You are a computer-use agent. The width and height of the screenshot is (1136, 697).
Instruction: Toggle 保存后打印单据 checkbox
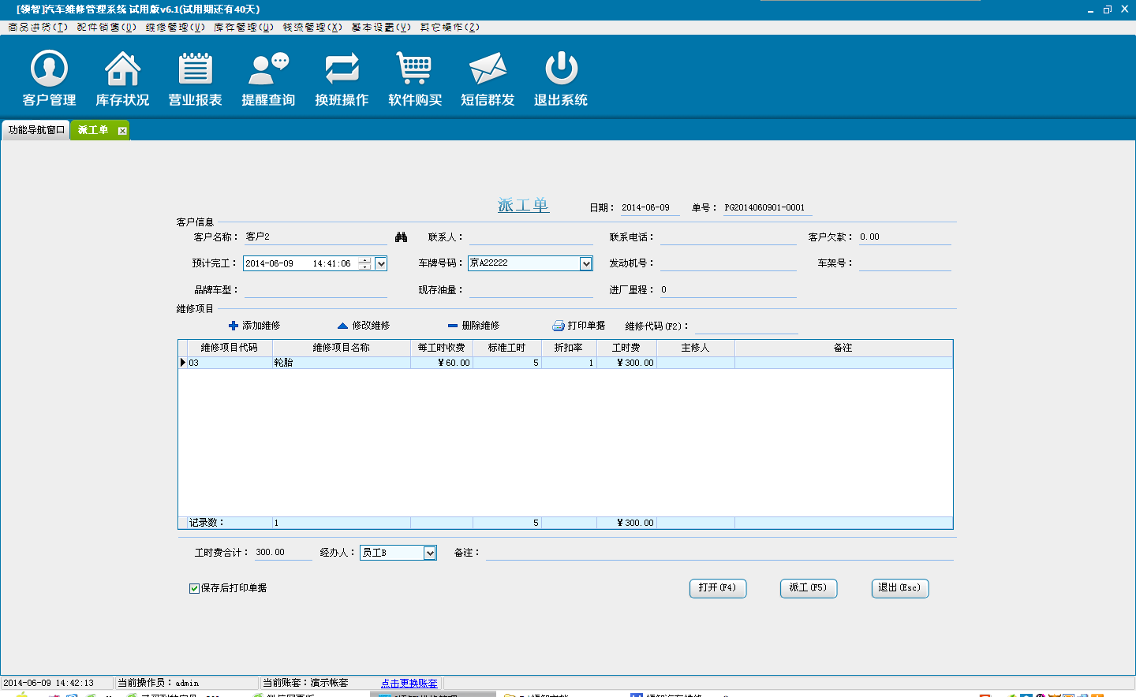coord(194,588)
